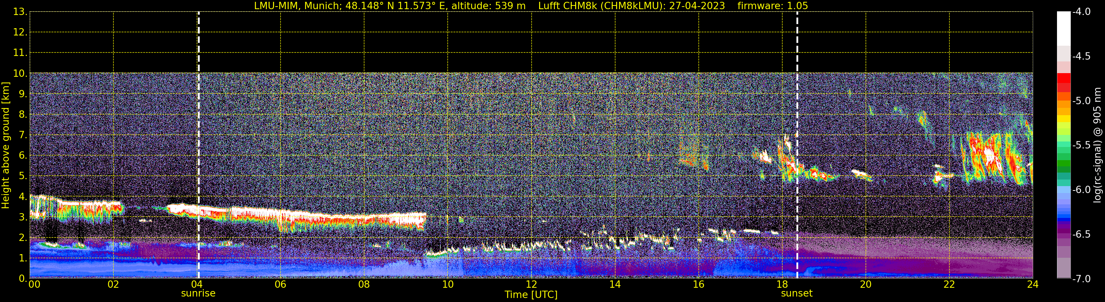The image size is (1105, 302).
Task: Click the white dashed sunrise line
Action: 199,146
